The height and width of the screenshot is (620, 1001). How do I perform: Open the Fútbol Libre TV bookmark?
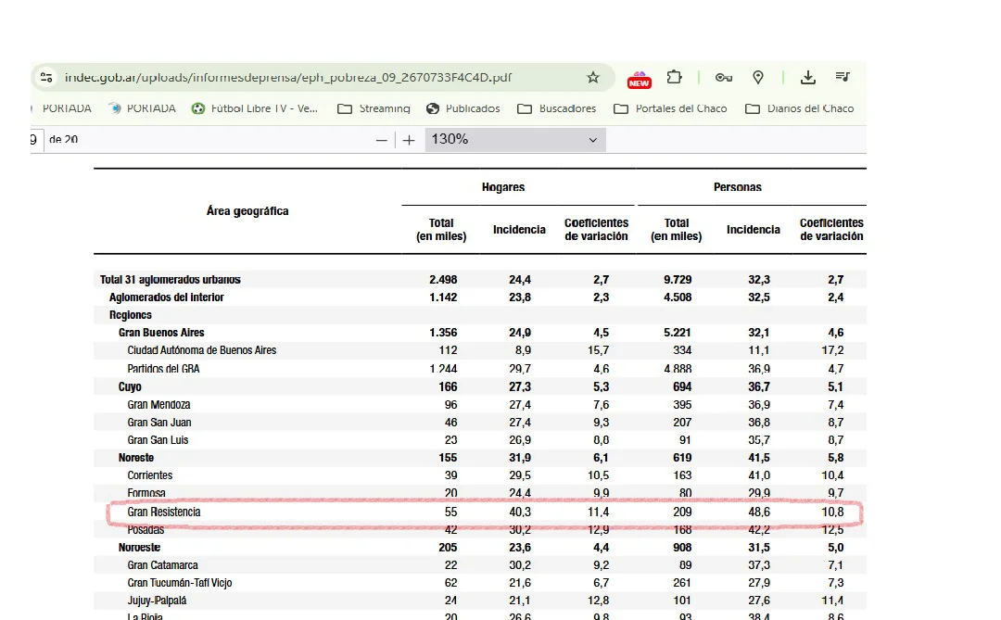[255, 108]
